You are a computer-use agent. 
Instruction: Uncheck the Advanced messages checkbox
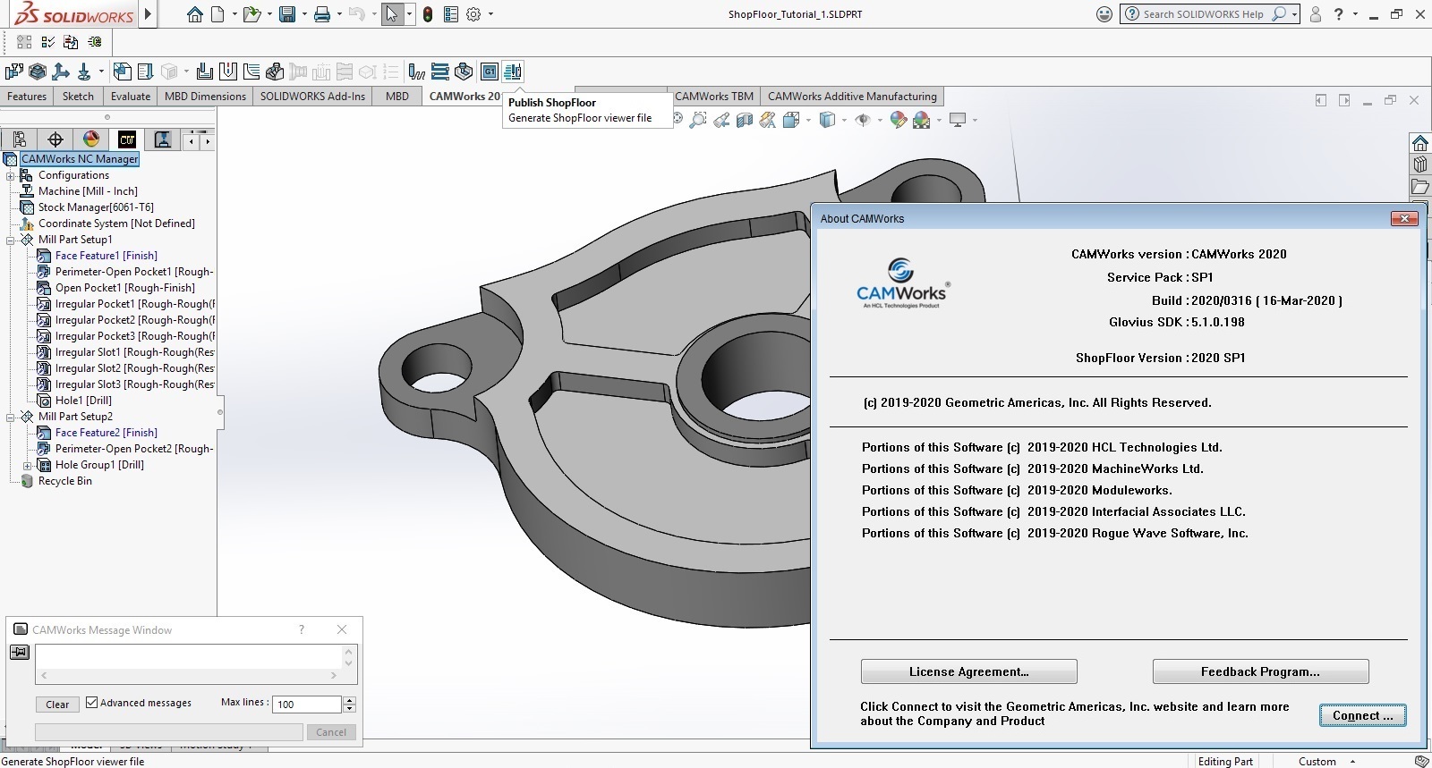pyautogui.click(x=91, y=703)
